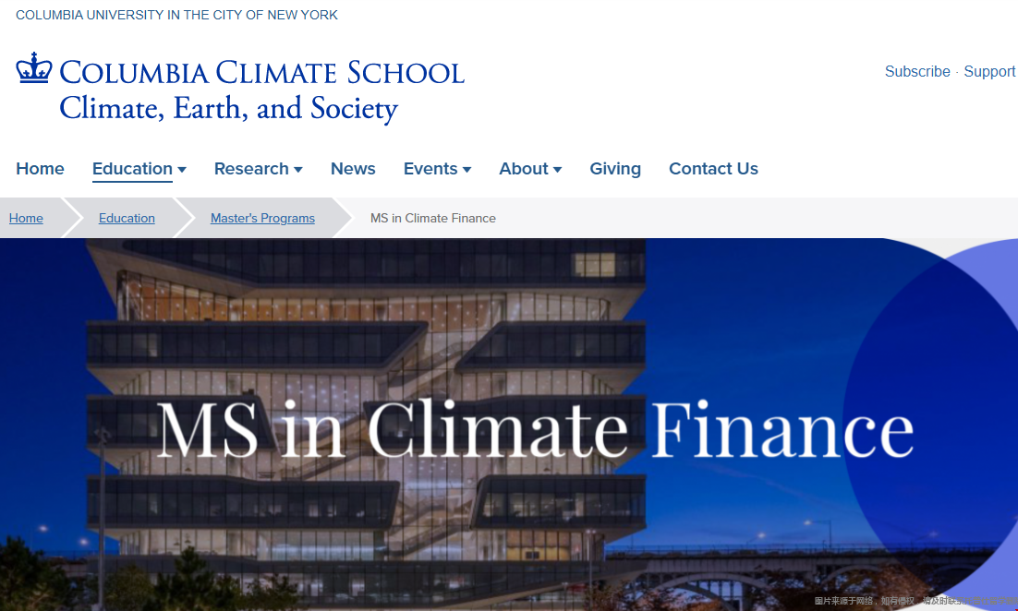Click the Education breadcrumb link
Screen dimensions: 1018x611
(x=127, y=219)
